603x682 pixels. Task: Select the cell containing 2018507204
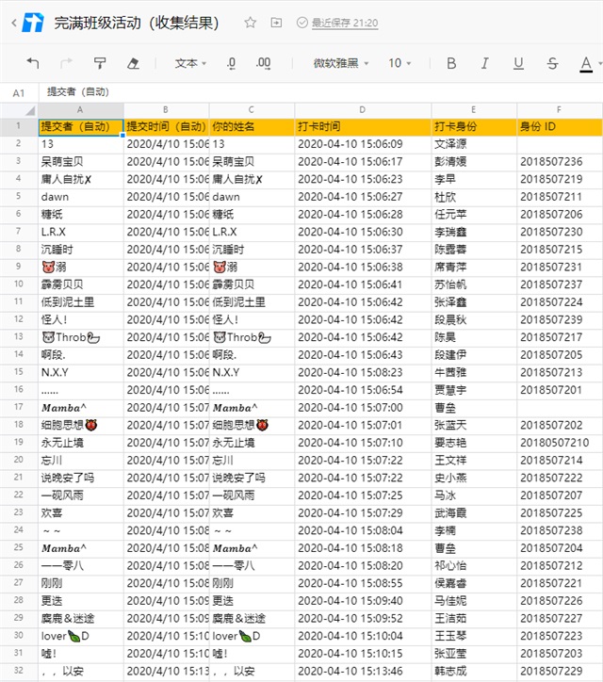pyautogui.click(x=560, y=548)
